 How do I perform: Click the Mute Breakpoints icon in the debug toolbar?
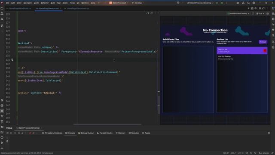click(34, 133)
